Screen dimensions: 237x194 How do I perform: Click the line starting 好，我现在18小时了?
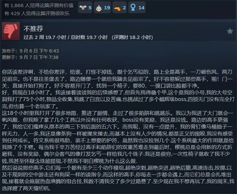118,92
